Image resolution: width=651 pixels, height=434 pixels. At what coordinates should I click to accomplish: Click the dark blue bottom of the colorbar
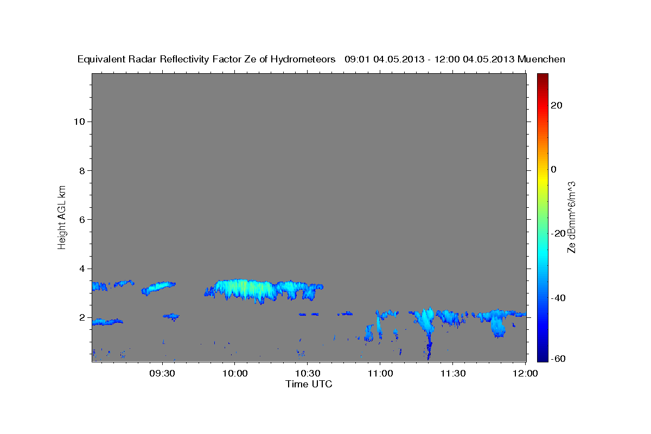(542, 357)
